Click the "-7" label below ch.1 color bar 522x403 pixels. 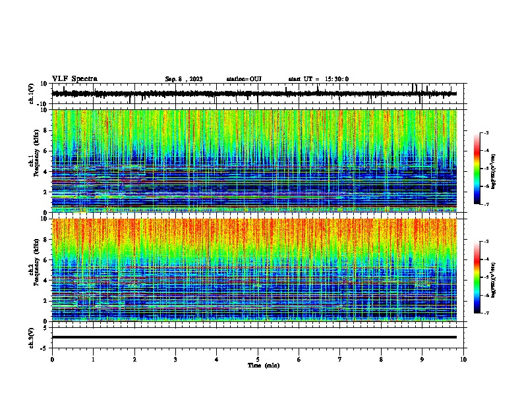pyautogui.click(x=486, y=204)
